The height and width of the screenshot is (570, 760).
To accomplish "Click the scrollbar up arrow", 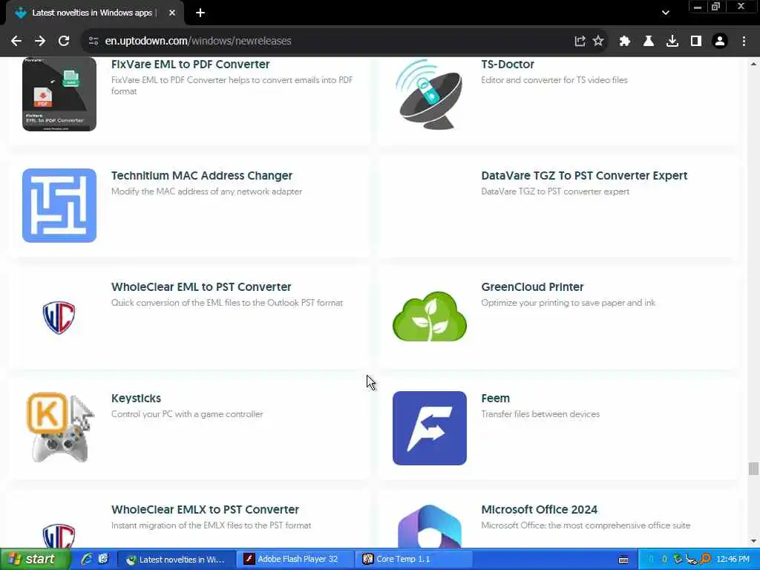I will click(753, 64).
